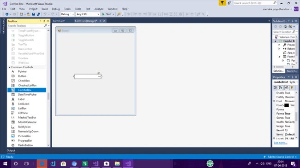Open the Windows Start button
Screen dimensions: 300x168
click(x=5, y=163)
